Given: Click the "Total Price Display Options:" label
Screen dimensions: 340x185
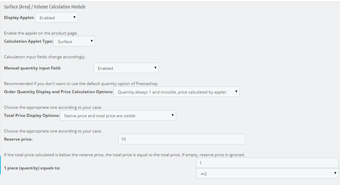Looking at the screenshot, I should tap(32, 115).
